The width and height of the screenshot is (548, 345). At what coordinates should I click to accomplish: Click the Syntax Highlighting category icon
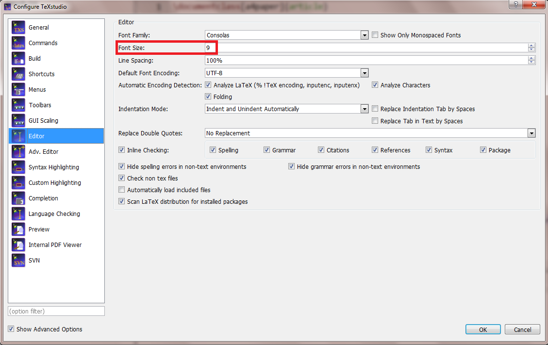[x=18, y=167]
